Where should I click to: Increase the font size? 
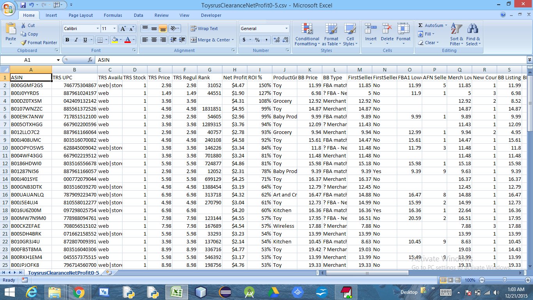click(123, 29)
